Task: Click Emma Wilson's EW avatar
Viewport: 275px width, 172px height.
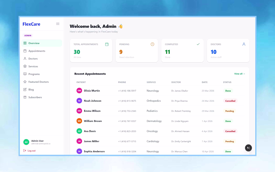Action: click(79, 111)
